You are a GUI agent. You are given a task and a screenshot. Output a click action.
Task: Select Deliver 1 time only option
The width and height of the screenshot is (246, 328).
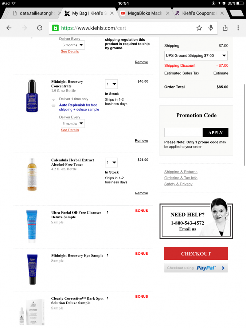tap(54, 99)
